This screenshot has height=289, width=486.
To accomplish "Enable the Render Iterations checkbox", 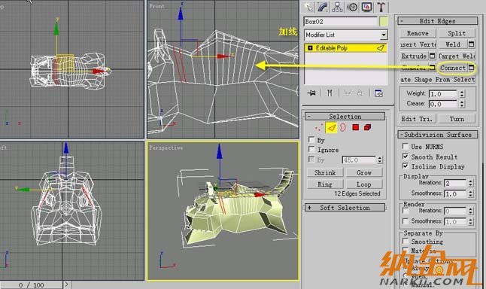I will click(405, 211).
